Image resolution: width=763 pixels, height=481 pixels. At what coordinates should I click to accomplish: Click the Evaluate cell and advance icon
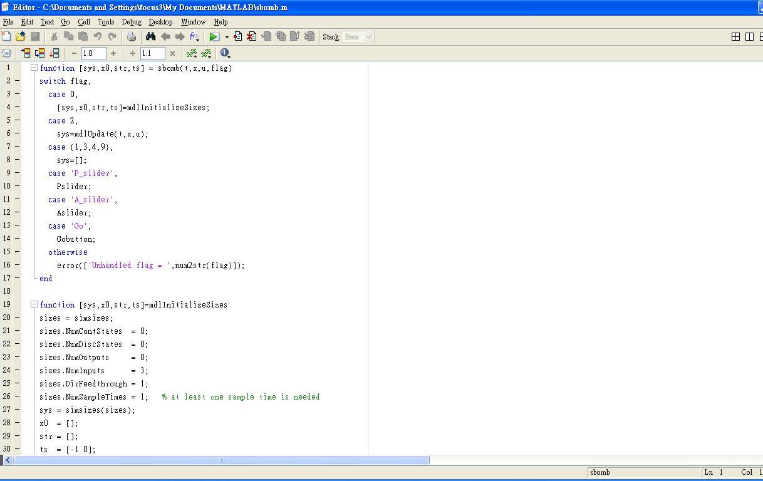click(40, 54)
